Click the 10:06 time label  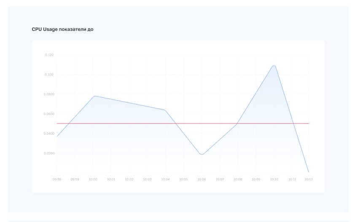click(x=202, y=179)
